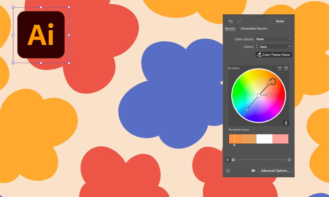329x197 pixels.
Task: Select the blue color handle on wheel
Action: pos(246,109)
